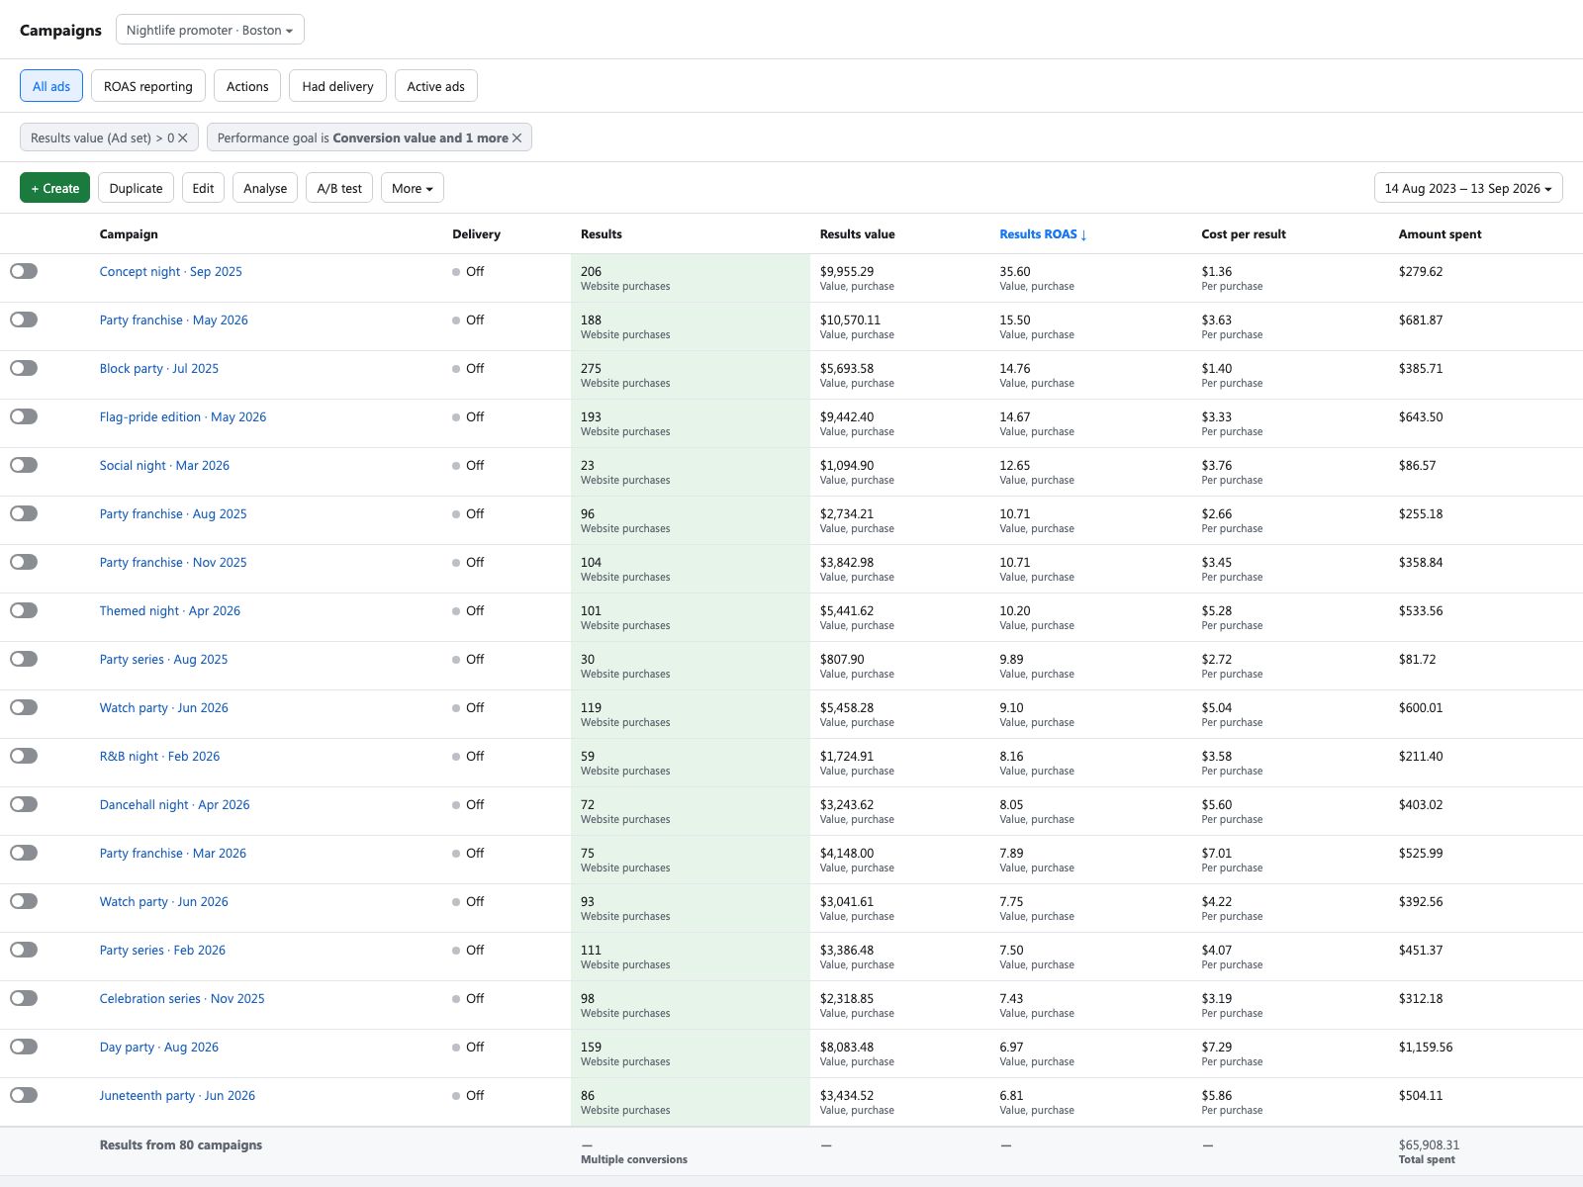
Task: Toggle the Concept night Sep 2025 campaign switch
Action: (x=24, y=271)
